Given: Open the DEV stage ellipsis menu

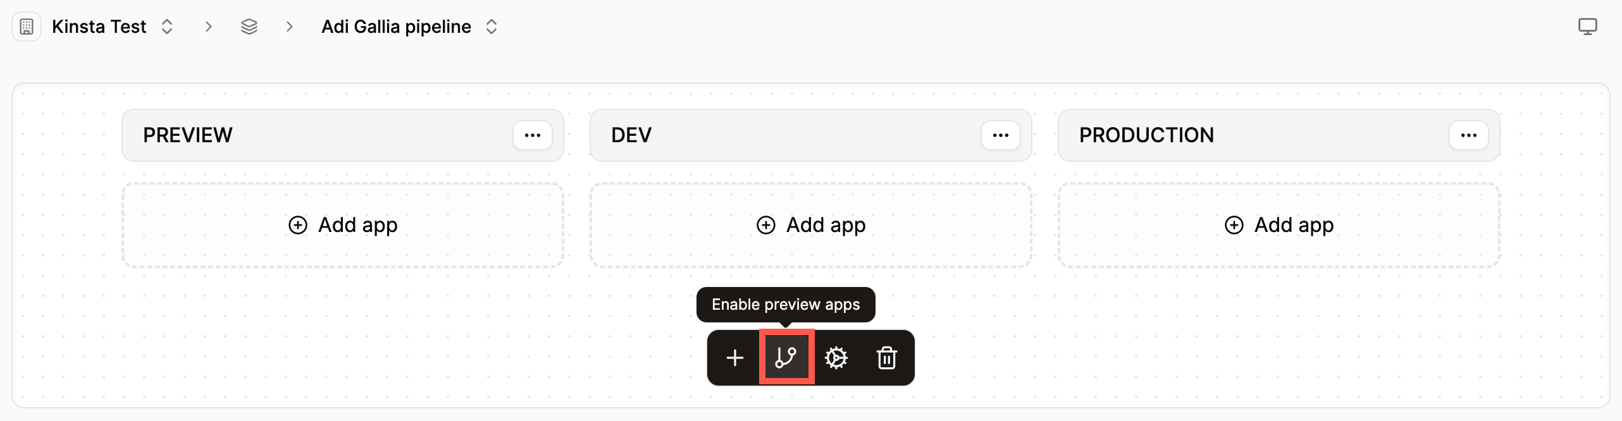Looking at the screenshot, I should pos(1000,135).
